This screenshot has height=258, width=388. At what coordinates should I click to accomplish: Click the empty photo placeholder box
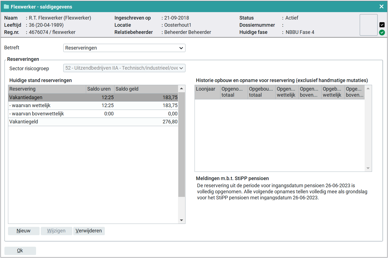(368, 25)
